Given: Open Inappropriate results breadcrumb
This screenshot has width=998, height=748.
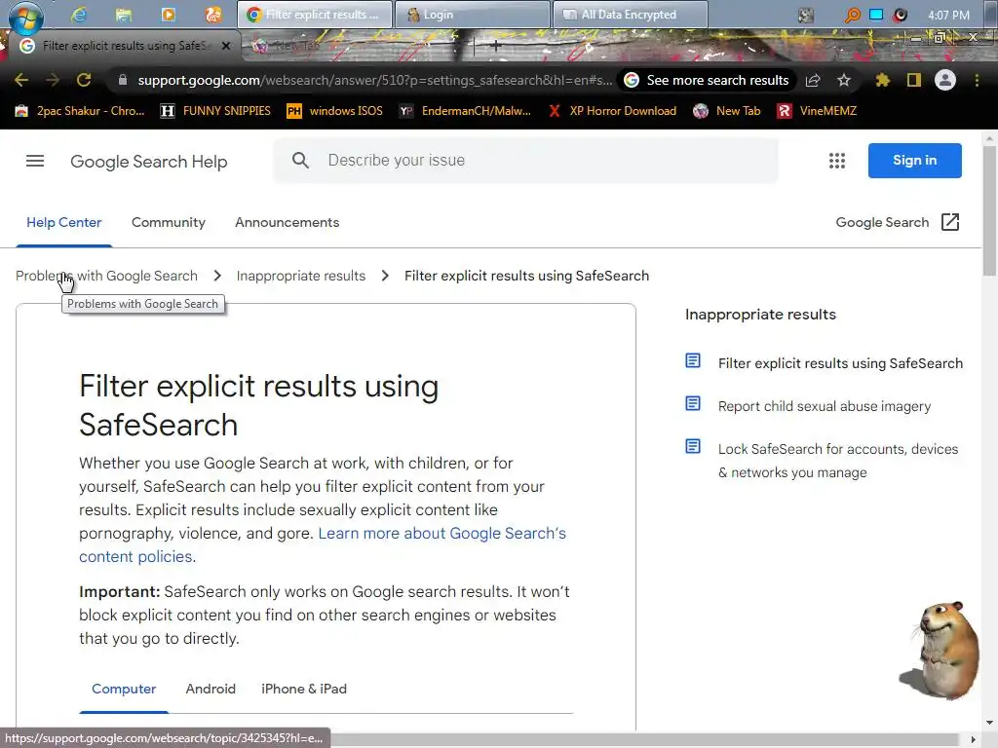Looking at the screenshot, I should coord(301,276).
